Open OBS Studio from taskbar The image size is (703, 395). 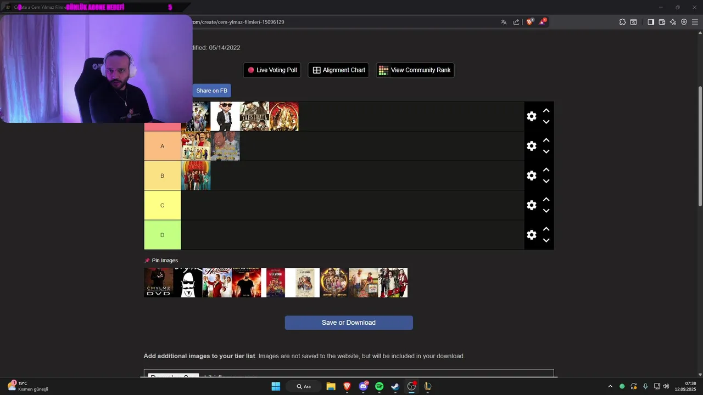tap(411, 386)
